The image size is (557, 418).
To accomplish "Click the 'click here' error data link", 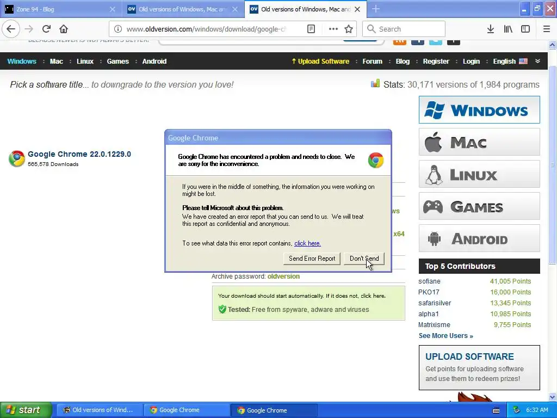I will tap(307, 243).
